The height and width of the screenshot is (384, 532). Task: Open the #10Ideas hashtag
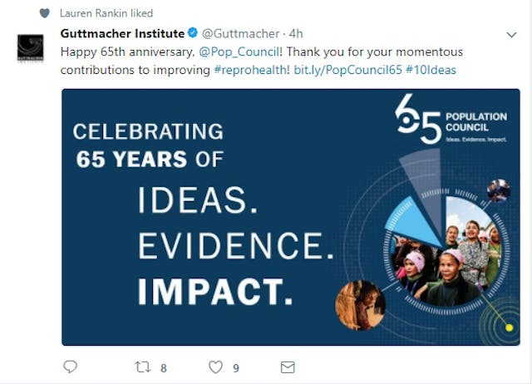click(x=431, y=70)
